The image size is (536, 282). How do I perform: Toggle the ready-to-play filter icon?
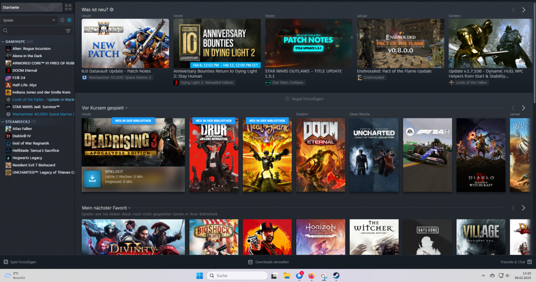[x=69, y=20]
